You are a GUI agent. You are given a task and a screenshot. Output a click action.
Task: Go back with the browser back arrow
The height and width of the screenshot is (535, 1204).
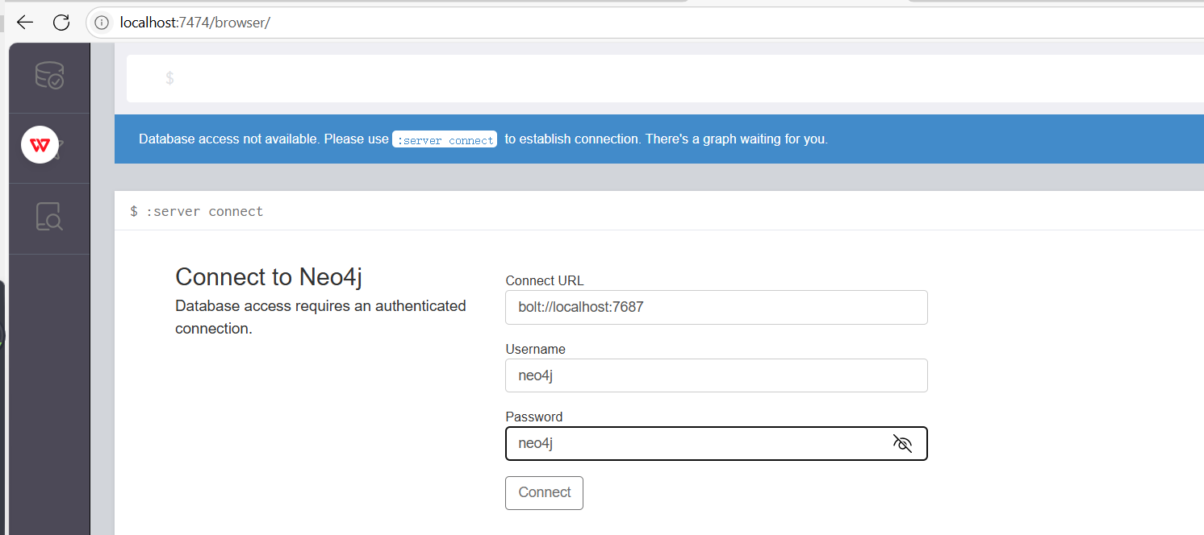coord(25,23)
